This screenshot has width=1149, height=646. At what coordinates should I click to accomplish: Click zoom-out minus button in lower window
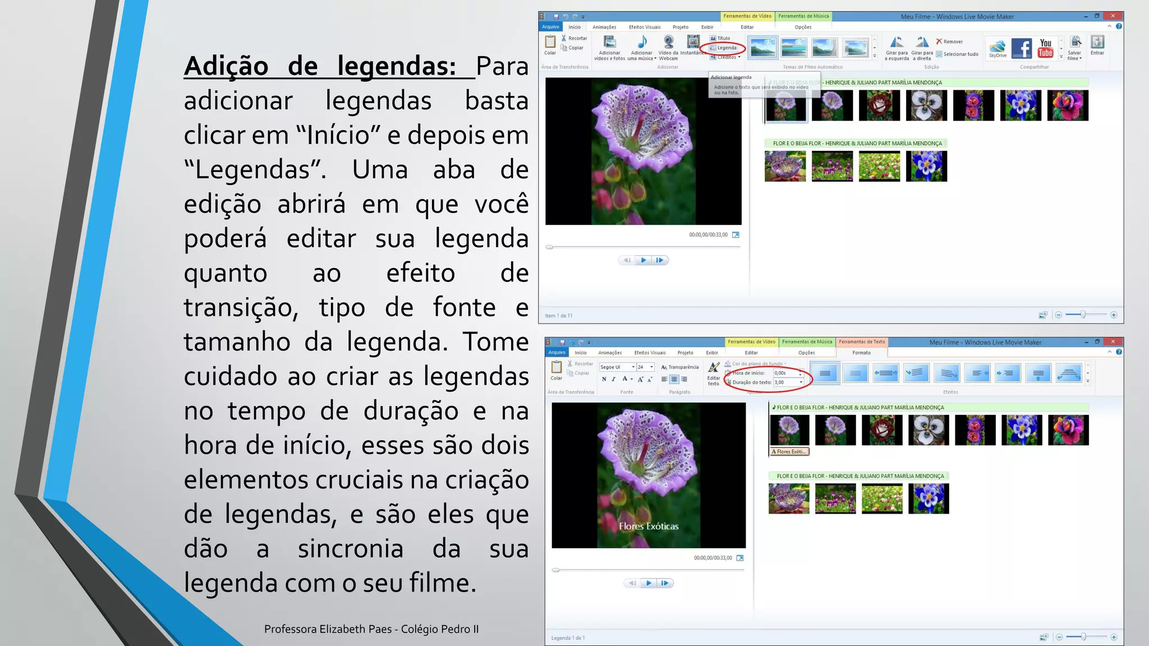1059,637
